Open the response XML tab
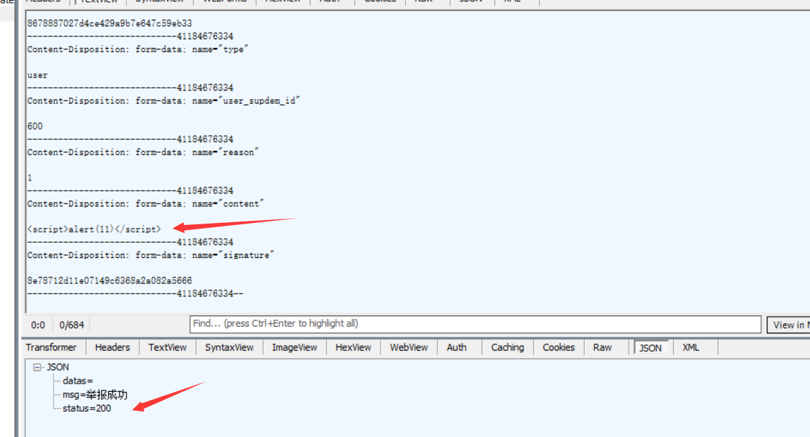810x437 pixels. coord(690,347)
